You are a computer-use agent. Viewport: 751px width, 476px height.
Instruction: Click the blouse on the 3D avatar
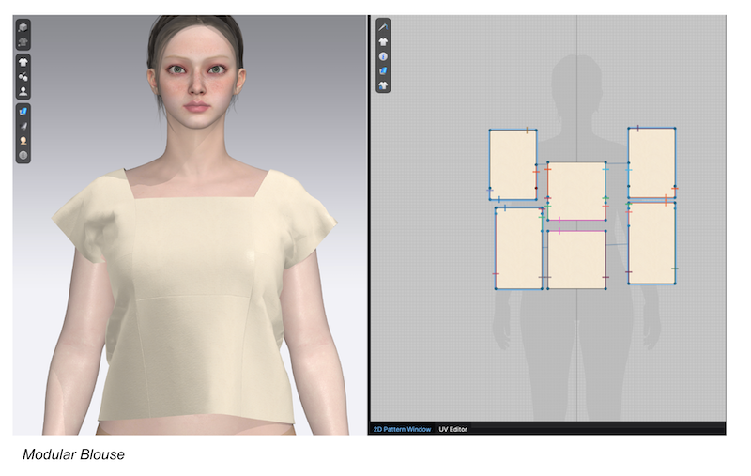pyautogui.click(x=193, y=300)
